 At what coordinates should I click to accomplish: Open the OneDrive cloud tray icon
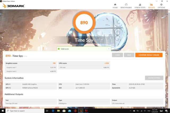[x=134, y=111]
